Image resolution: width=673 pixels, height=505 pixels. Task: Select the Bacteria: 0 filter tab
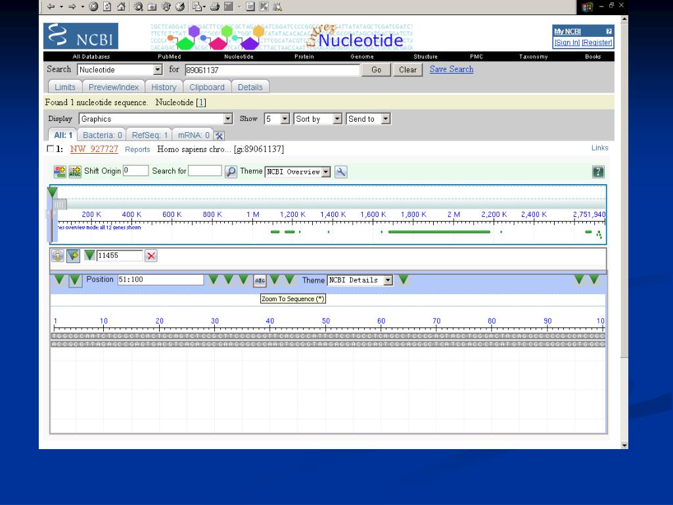(102, 135)
